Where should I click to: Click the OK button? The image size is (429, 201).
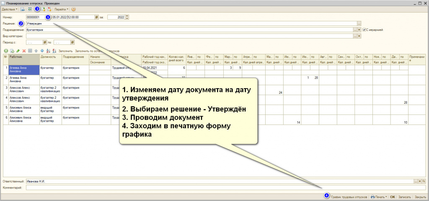coord(393,197)
